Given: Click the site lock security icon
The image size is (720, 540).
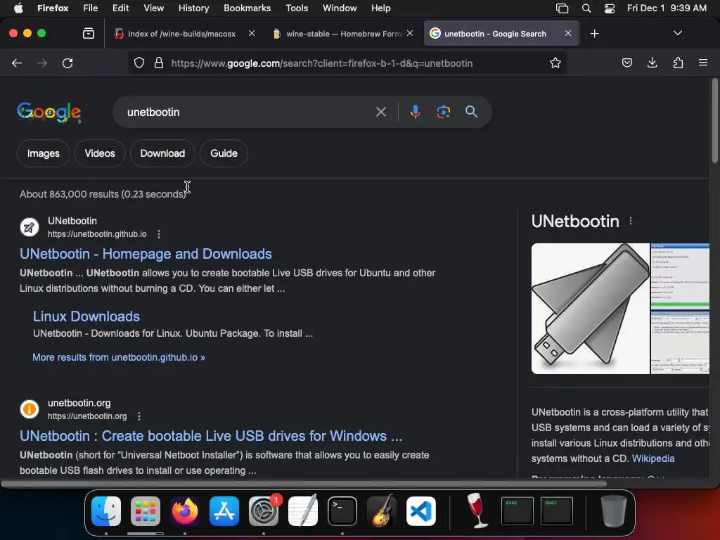Looking at the screenshot, I should tap(159, 63).
